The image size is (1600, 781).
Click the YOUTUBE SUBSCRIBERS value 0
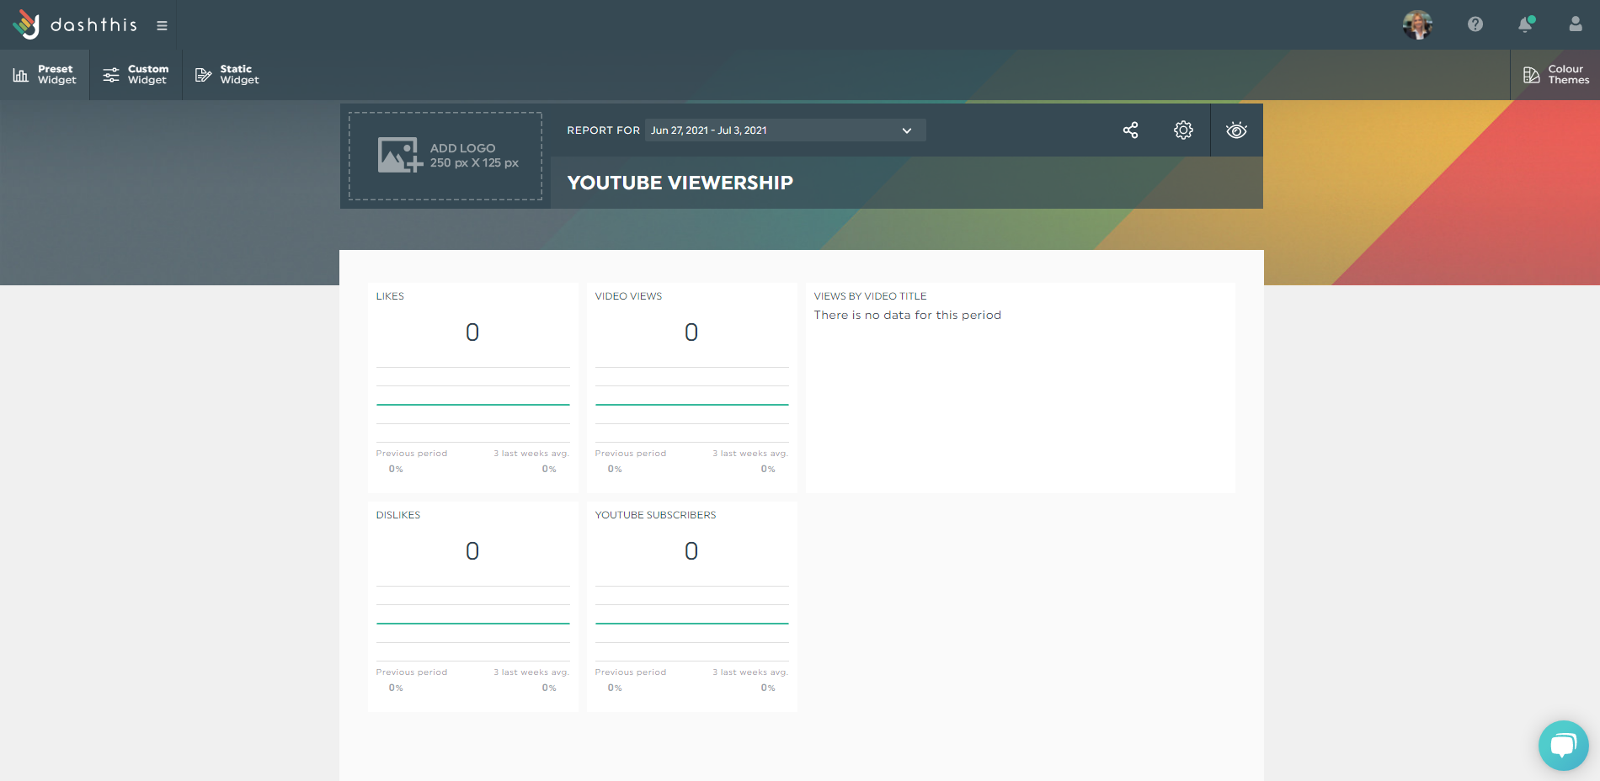click(691, 551)
